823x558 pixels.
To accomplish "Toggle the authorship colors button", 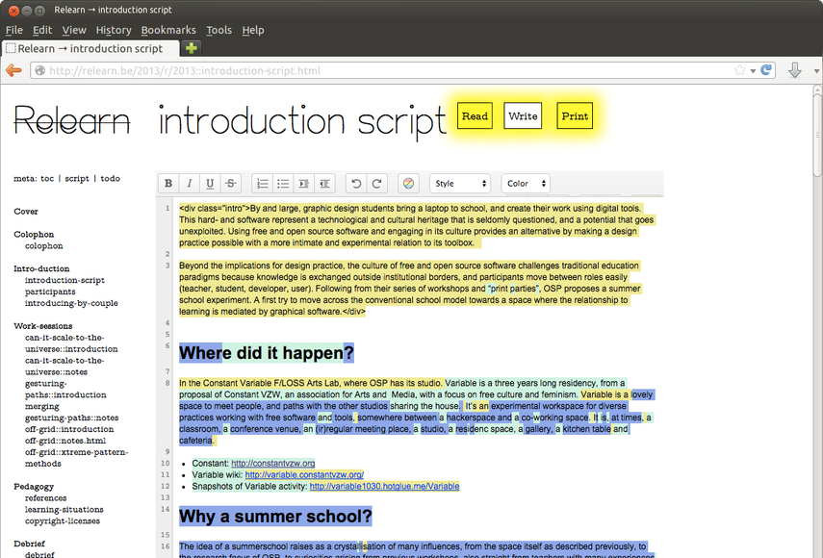I will coord(408,184).
